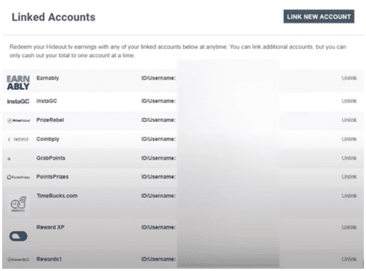The image size is (366, 271).
Task: Click ID/Username label in TimeBucks.com row
Action: [158, 196]
